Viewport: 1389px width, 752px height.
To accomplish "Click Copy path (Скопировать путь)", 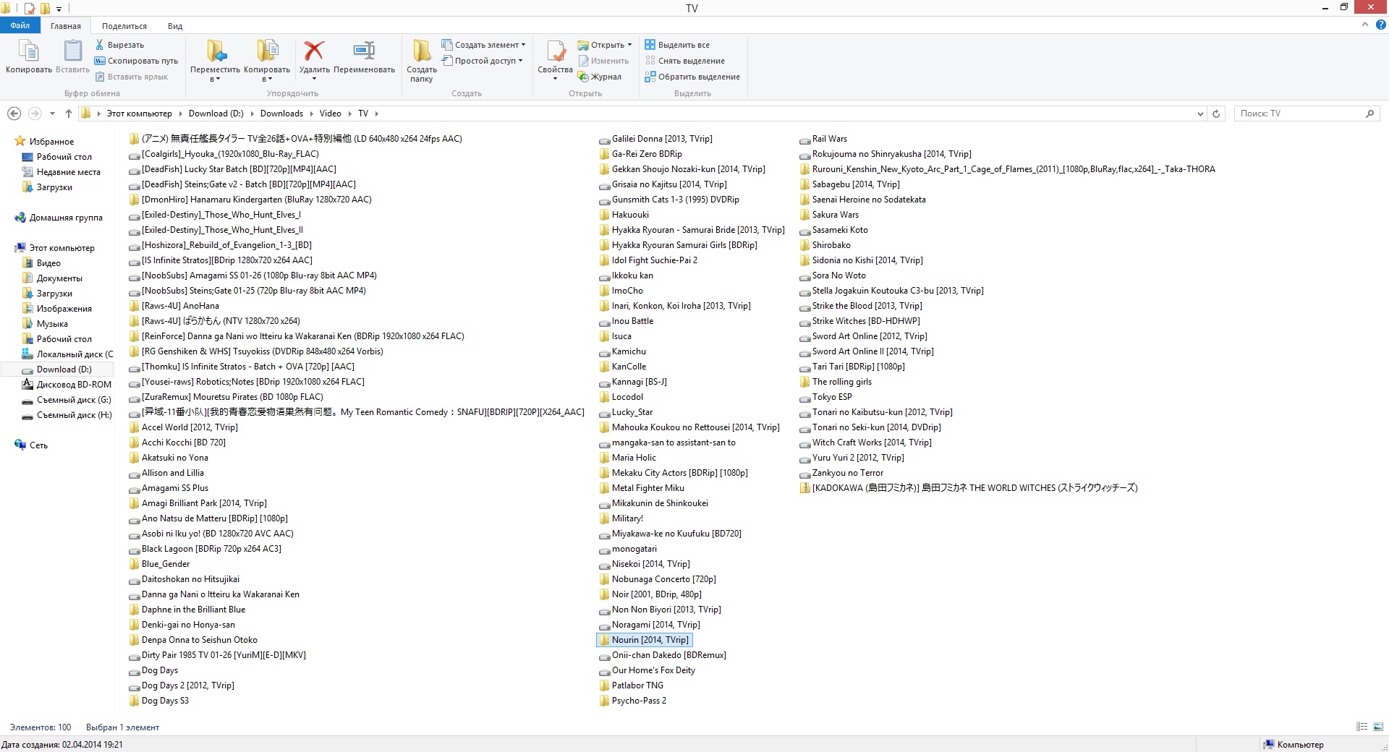I will coord(136,61).
